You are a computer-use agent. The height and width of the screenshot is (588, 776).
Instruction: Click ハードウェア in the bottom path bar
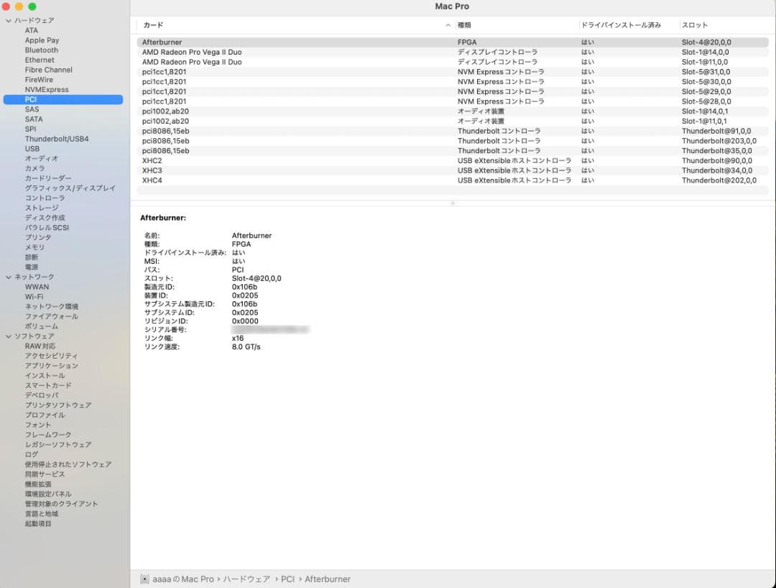pyautogui.click(x=246, y=579)
